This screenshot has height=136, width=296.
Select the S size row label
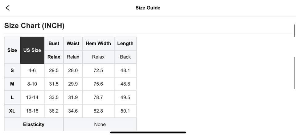(12, 70)
